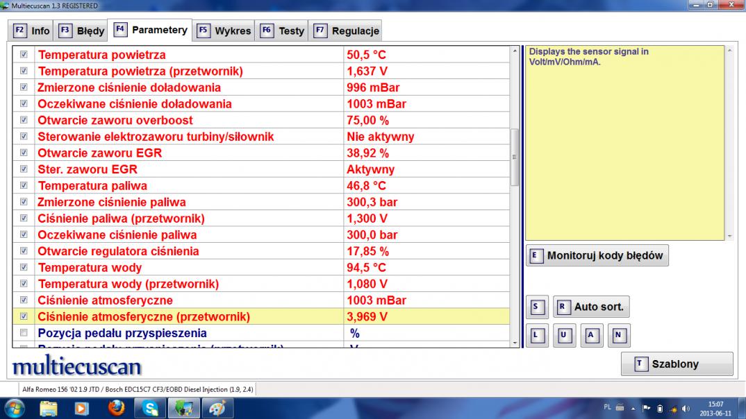Open Firefox from the taskbar
This screenshot has width=746, height=419.
[116, 408]
